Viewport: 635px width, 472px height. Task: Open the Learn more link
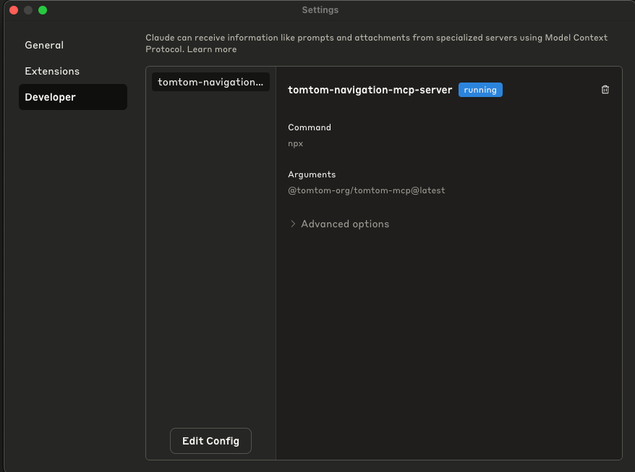212,49
